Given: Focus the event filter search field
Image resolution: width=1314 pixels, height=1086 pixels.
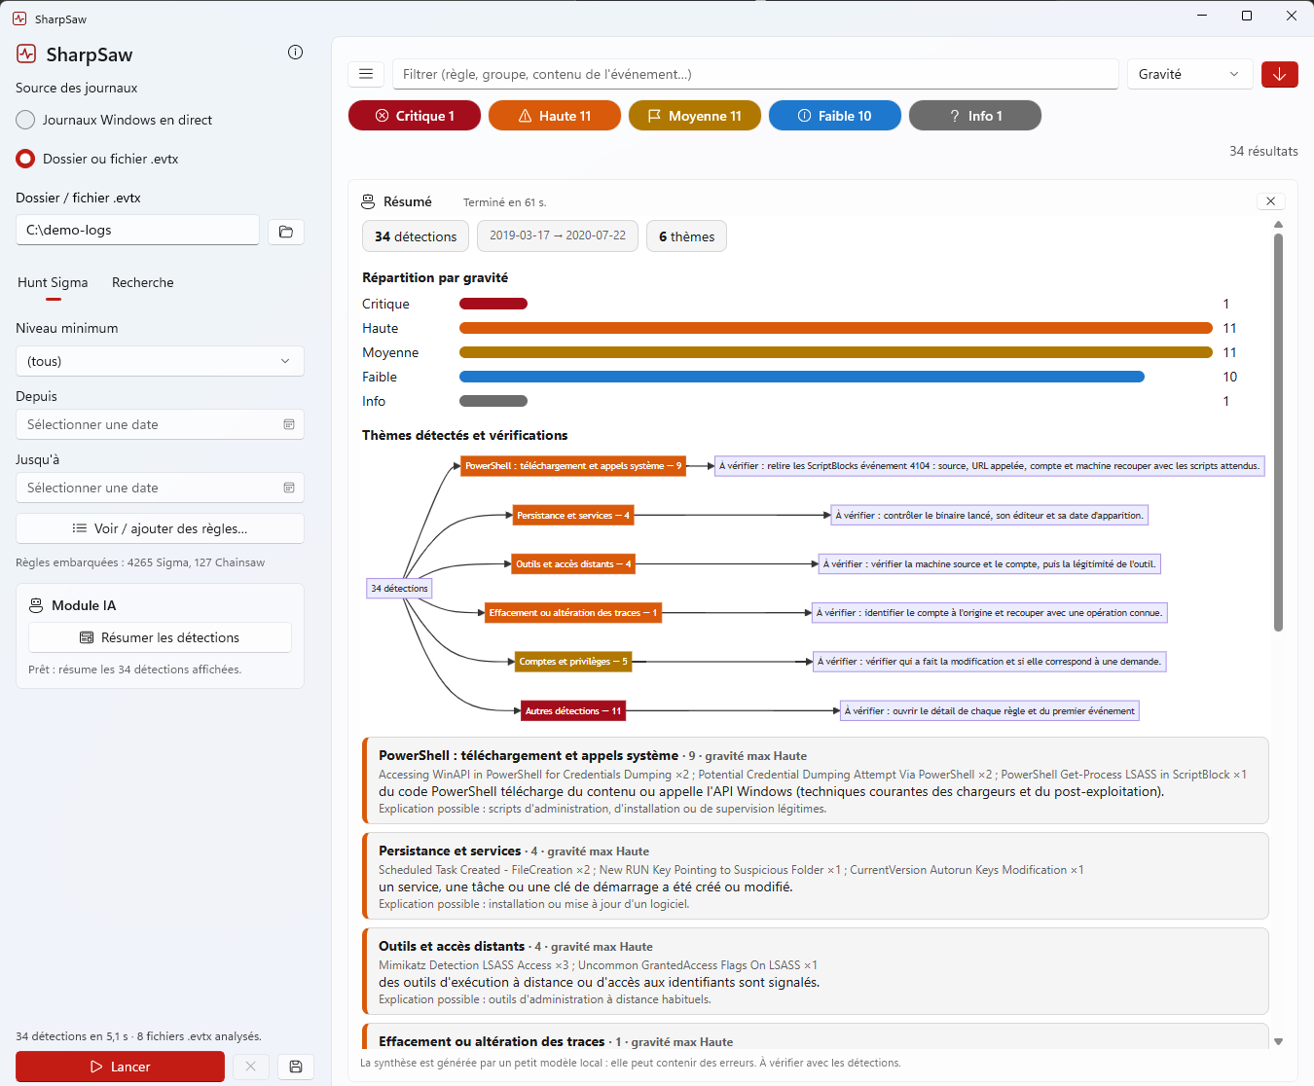Looking at the screenshot, I should pos(755,74).
